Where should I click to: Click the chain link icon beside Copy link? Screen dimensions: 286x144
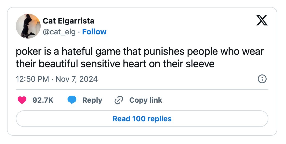coord(119,100)
